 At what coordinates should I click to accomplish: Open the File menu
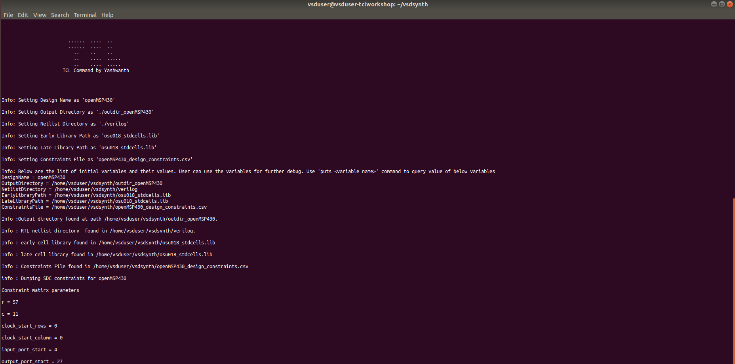(x=8, y=15)
